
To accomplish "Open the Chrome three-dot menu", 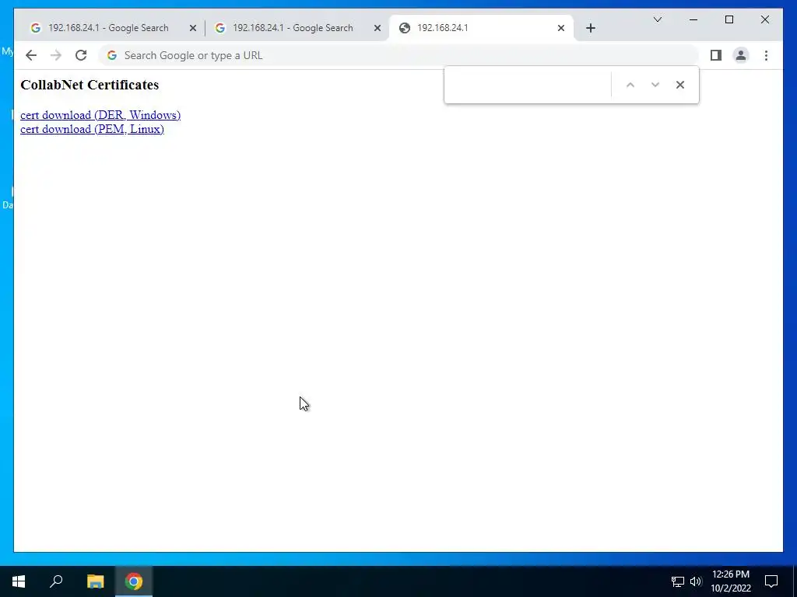I will pos(766,55).
